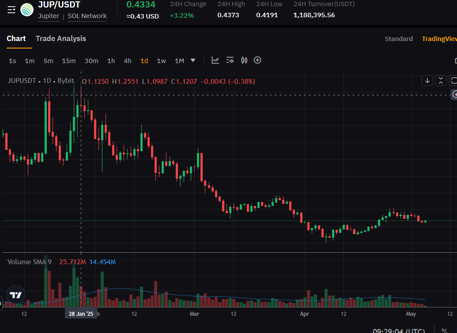Click the 14.454M SMA value
The width and height of the screenshot is (457, 333).
[x=102, y=262]
